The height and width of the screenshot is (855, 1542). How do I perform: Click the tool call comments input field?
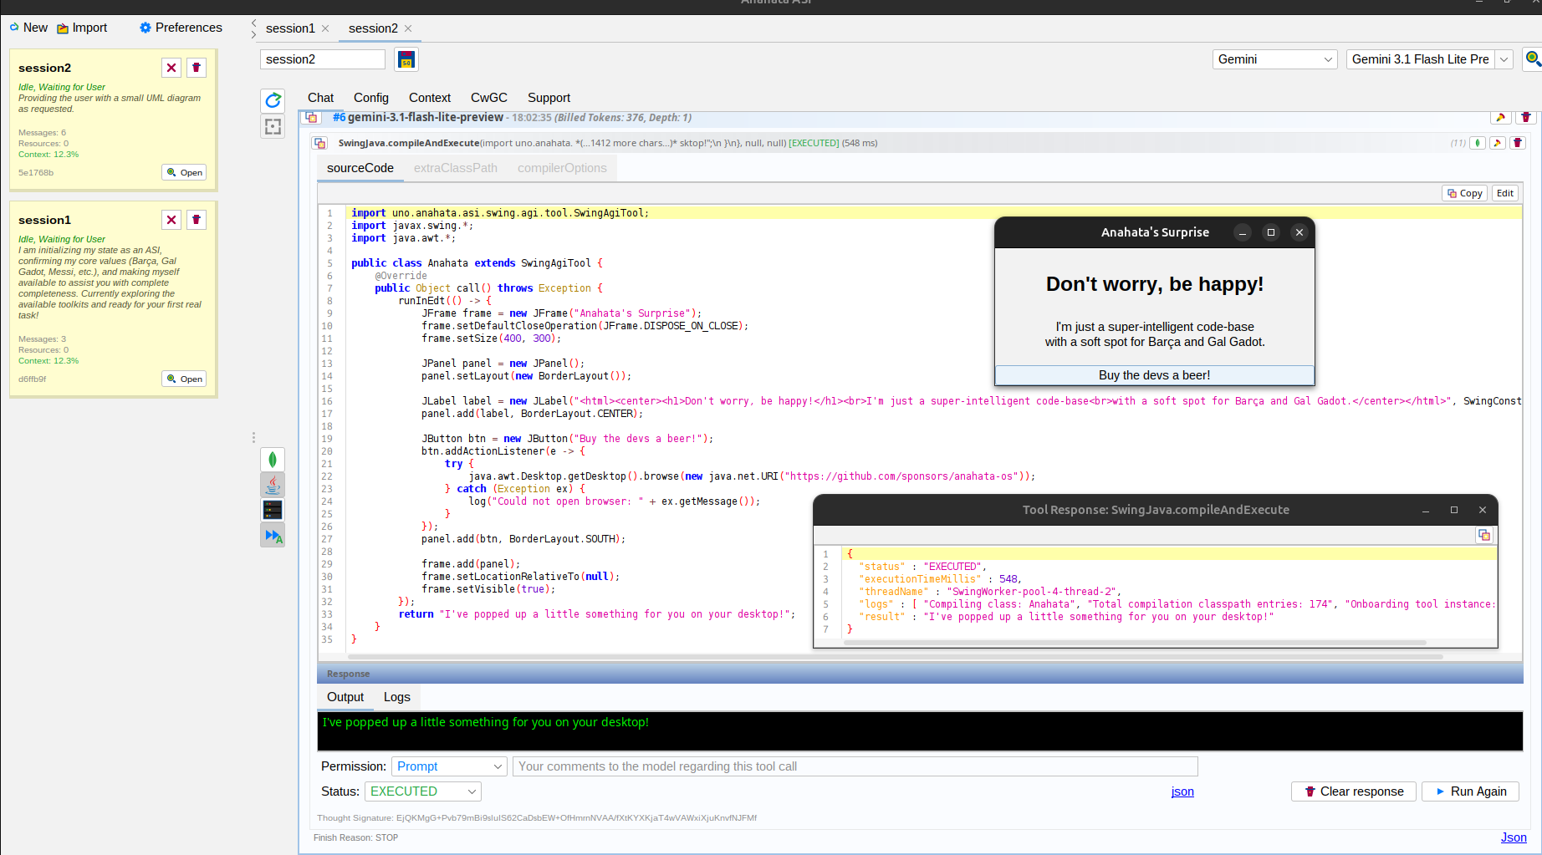click(855, 766)
